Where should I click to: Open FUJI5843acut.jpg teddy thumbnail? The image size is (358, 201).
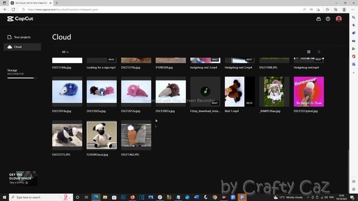(102, 135)
